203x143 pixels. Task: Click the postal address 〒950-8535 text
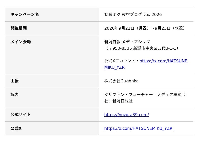click(120, 48)
